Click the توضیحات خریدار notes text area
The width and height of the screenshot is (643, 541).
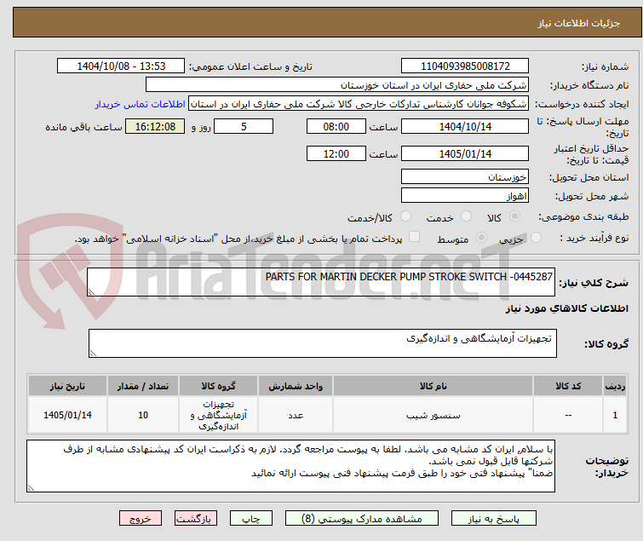290,466
